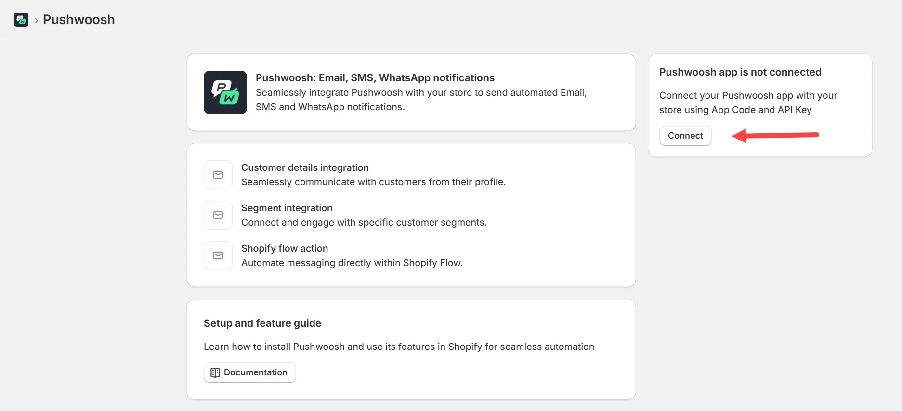Click the small Pushwoosh icon in breadcrumb
The width and height of the screenshot is (902, 411).
coord(21,20)
